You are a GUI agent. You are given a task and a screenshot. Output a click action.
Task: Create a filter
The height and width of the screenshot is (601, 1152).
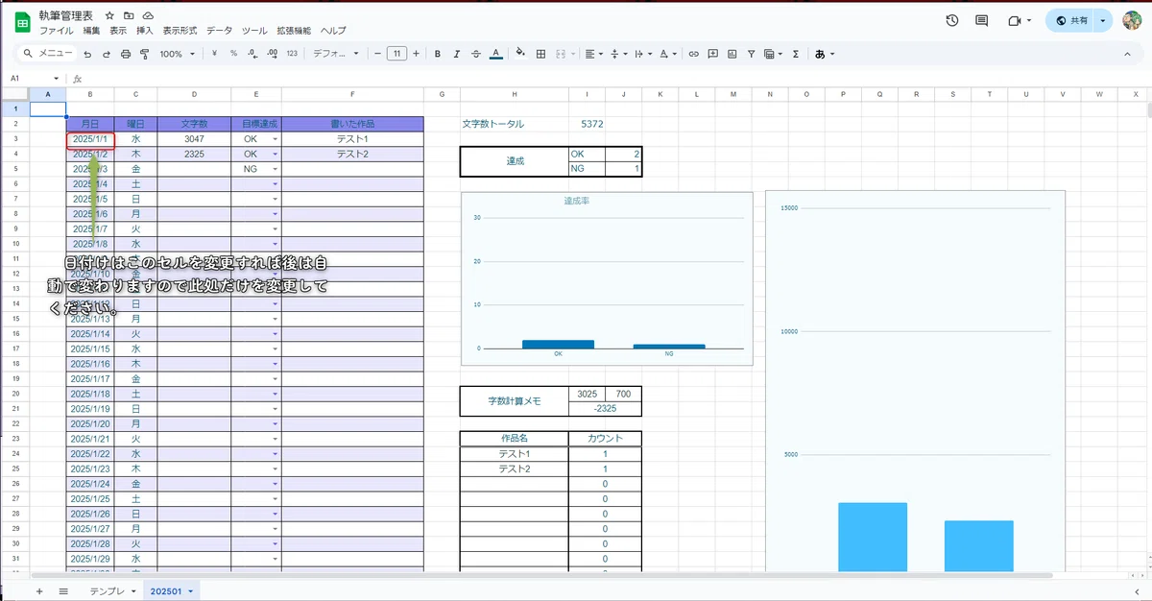tap(751, 54)
